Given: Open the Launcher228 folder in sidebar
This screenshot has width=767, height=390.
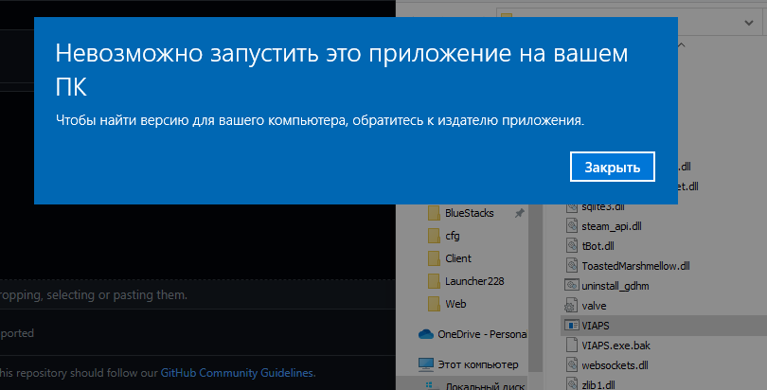Looking at the screenshot, I should pos(474,281).
